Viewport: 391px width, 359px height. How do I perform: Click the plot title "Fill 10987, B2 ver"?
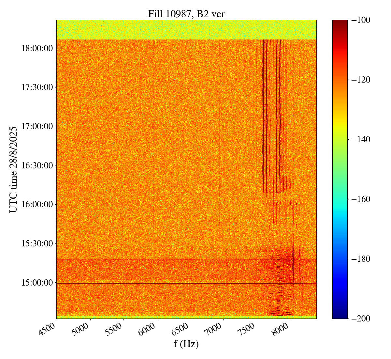pos(186,14)
